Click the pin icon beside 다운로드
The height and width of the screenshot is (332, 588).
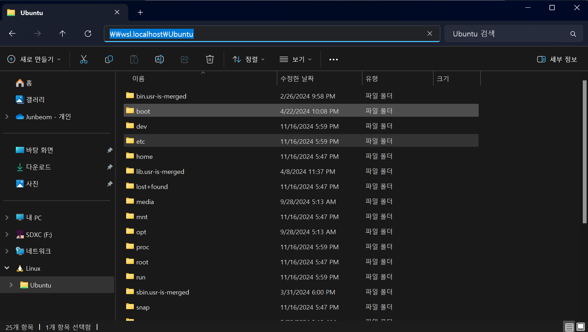(x=110, y=167)
